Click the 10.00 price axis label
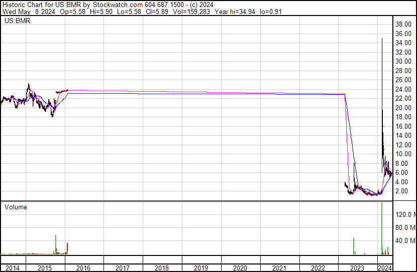 click(403, 154)
